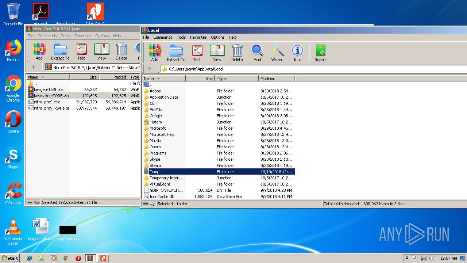Click Add icon in Nitro-Pro rar window

(x=39, y=51)
